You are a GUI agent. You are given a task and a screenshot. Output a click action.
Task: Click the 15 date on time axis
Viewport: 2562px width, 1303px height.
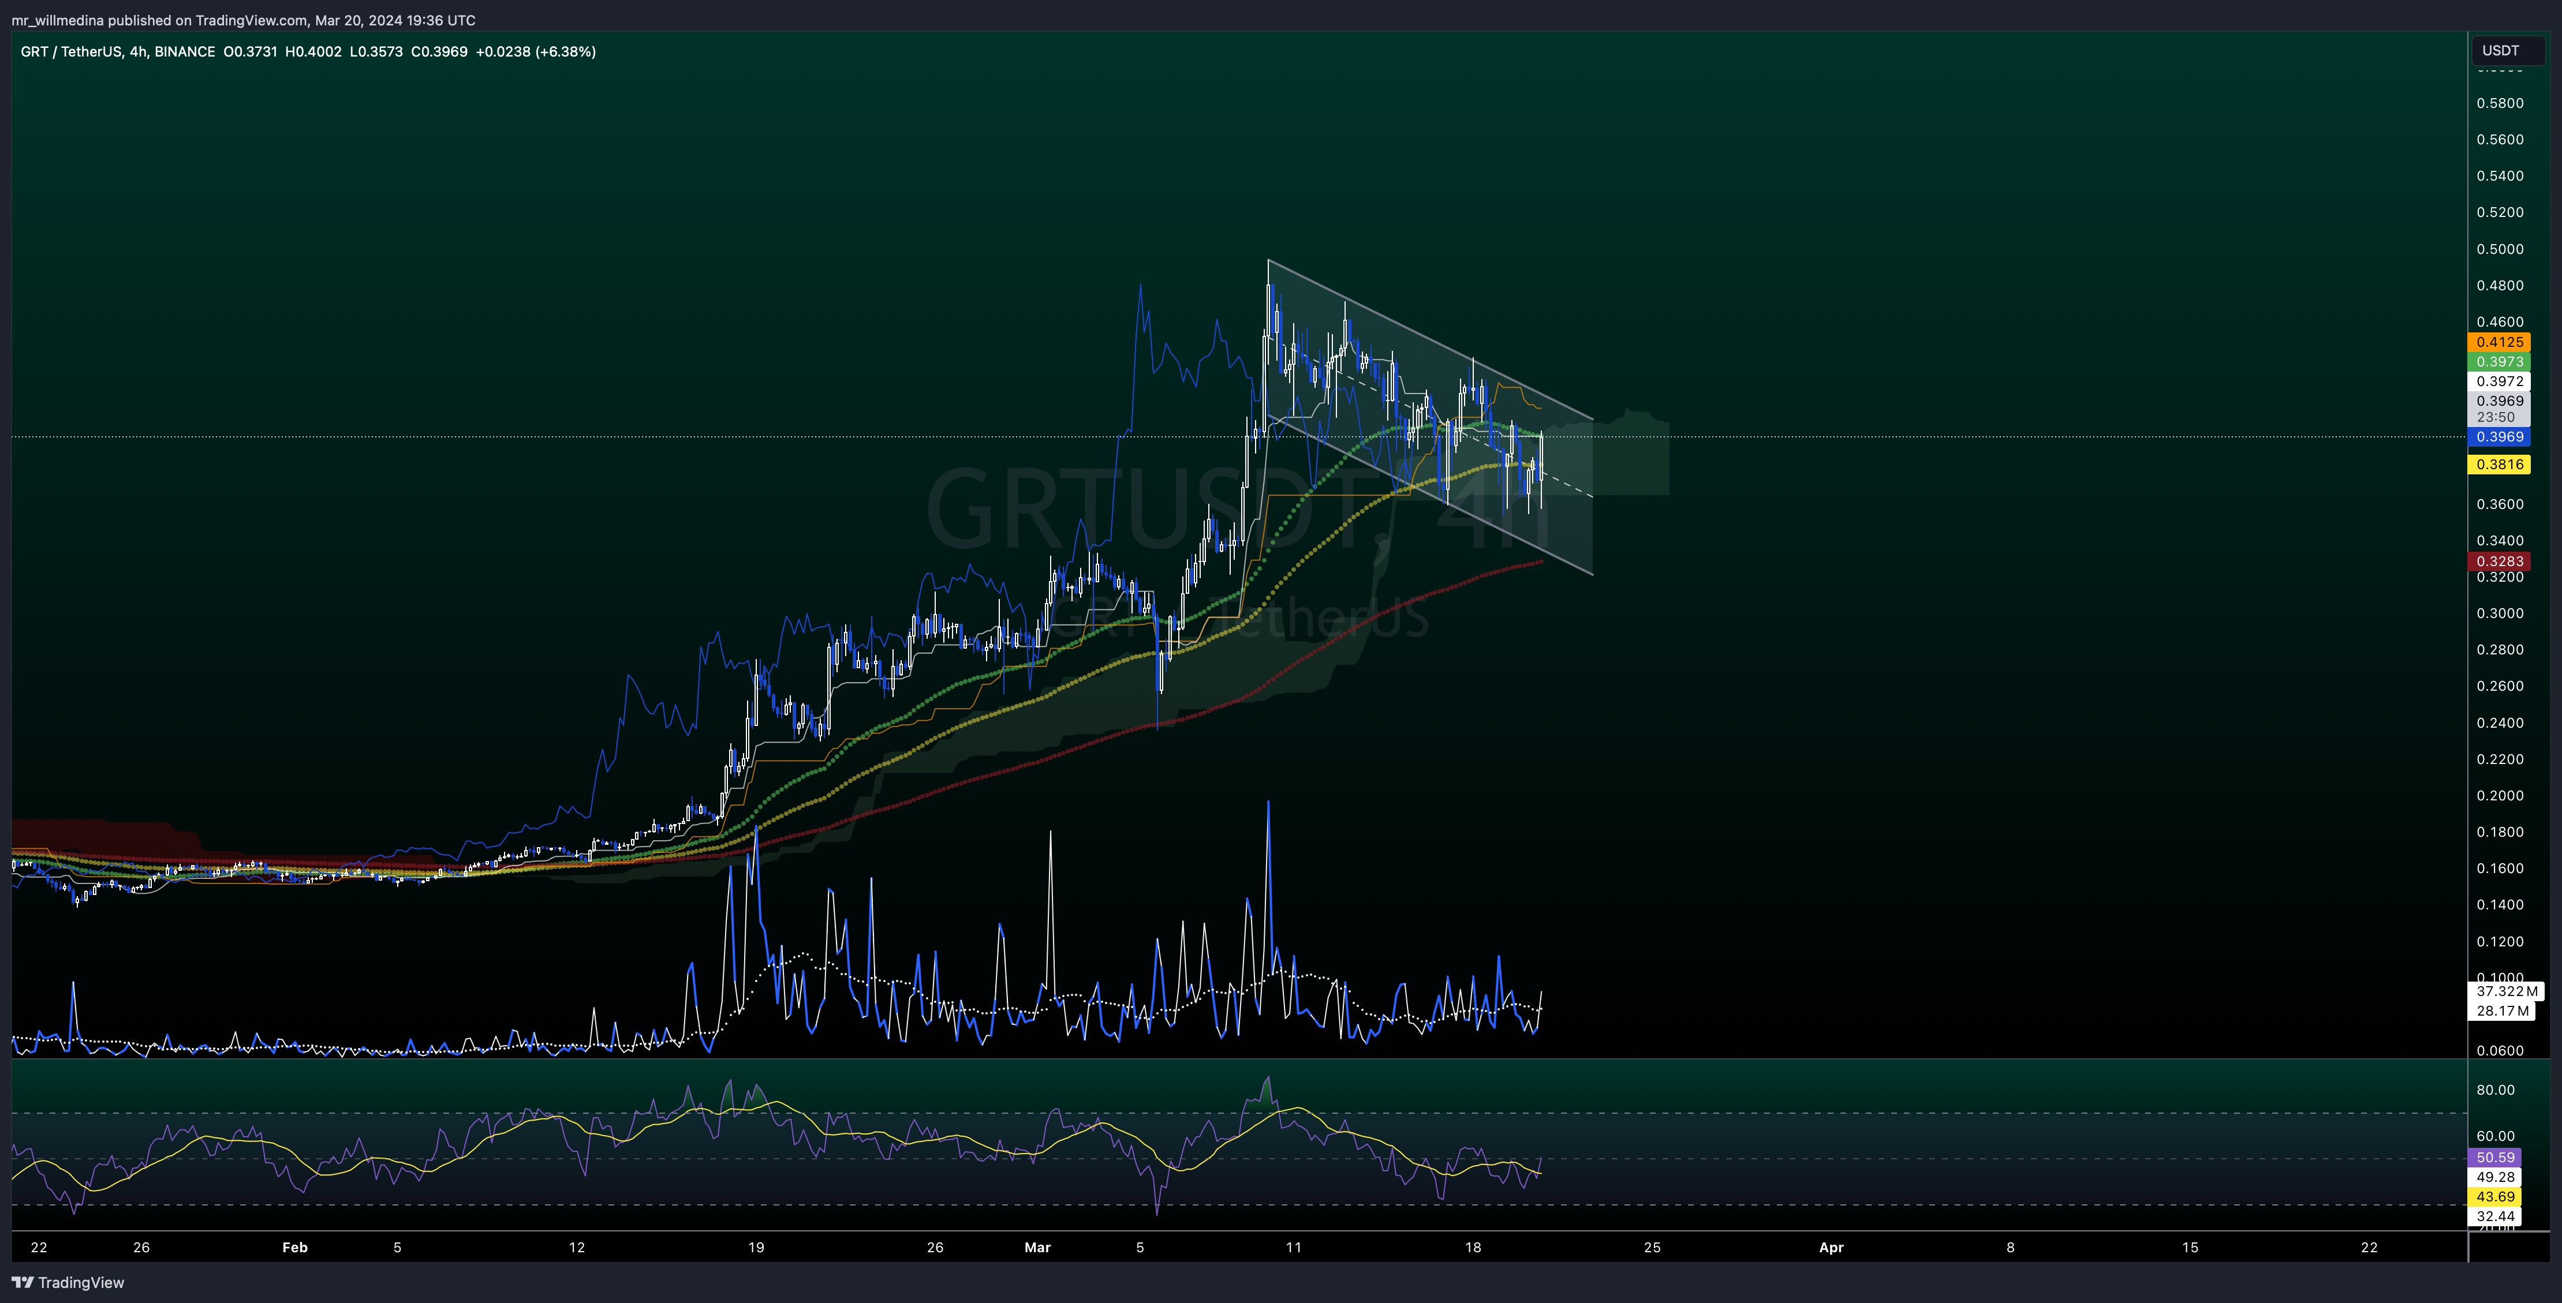[x=2190, y=1248]
